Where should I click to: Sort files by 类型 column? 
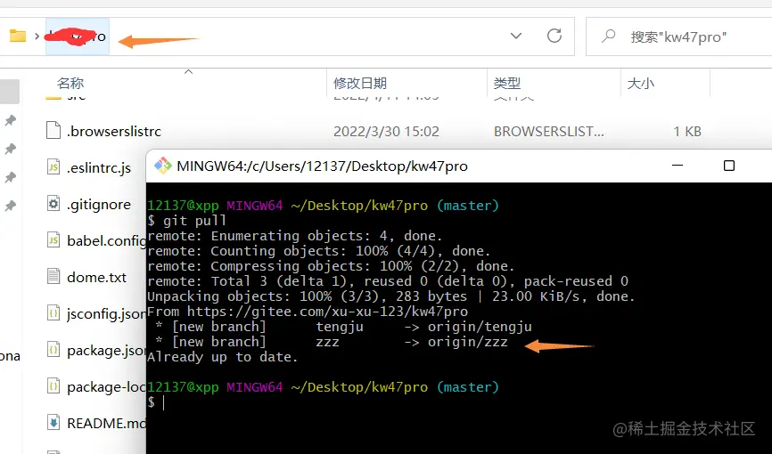(507, 83)
